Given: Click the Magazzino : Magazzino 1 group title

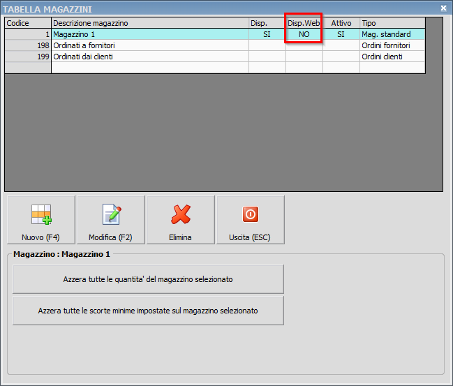Looking at the screenshot, I should (x=61, y=254).
